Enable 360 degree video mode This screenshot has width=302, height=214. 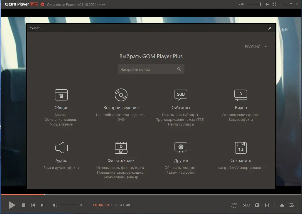click(x=234, y=205)
